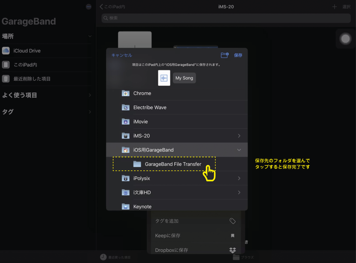Expand the iPolysix folder chevron

pyautogui.click(x=239, y=178)
